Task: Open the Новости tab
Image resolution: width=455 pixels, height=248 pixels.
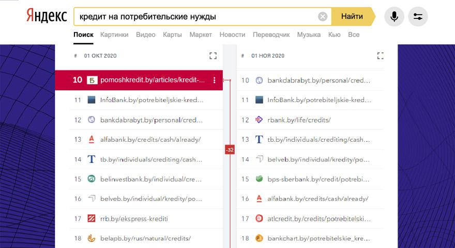Action: pyautogui.click(x=232, y=35)
